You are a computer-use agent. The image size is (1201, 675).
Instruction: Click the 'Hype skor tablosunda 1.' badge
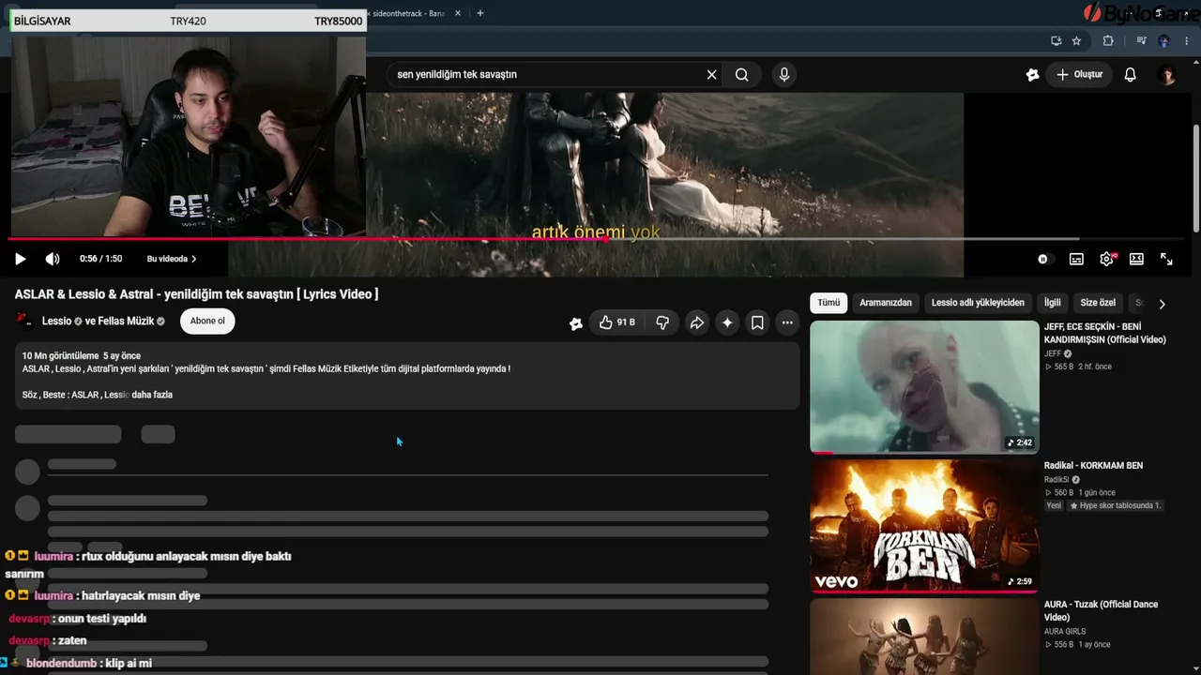1116,505
